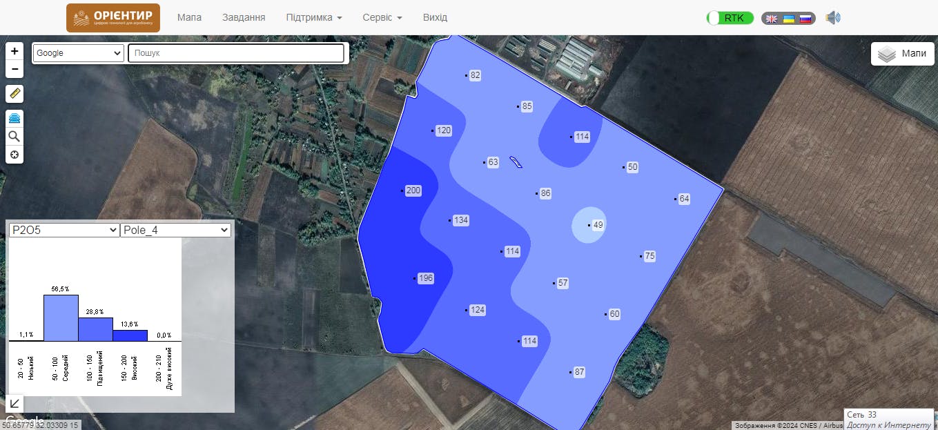
Task: Click the crosshair locate icon
Action: pyautogui.click(x=14, y=155)
